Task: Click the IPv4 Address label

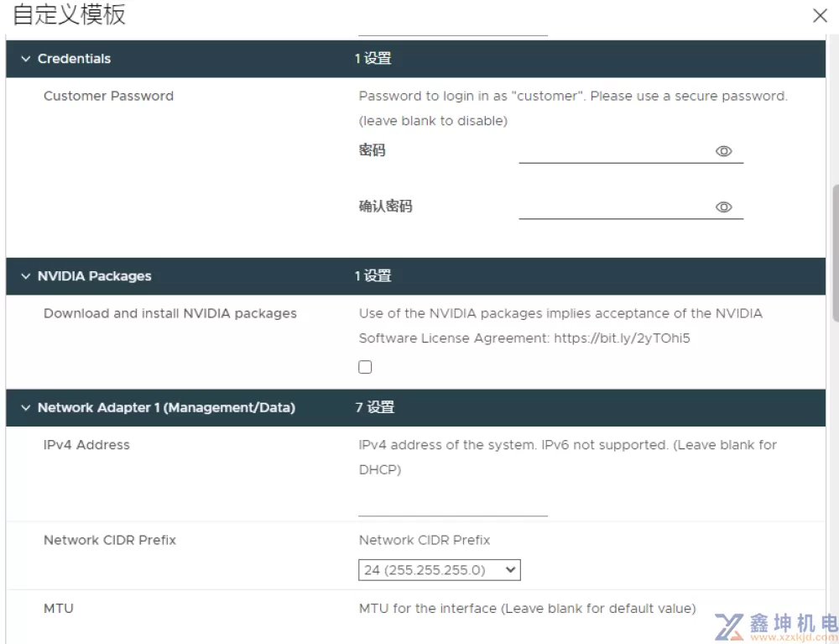Action: (86, 445)
